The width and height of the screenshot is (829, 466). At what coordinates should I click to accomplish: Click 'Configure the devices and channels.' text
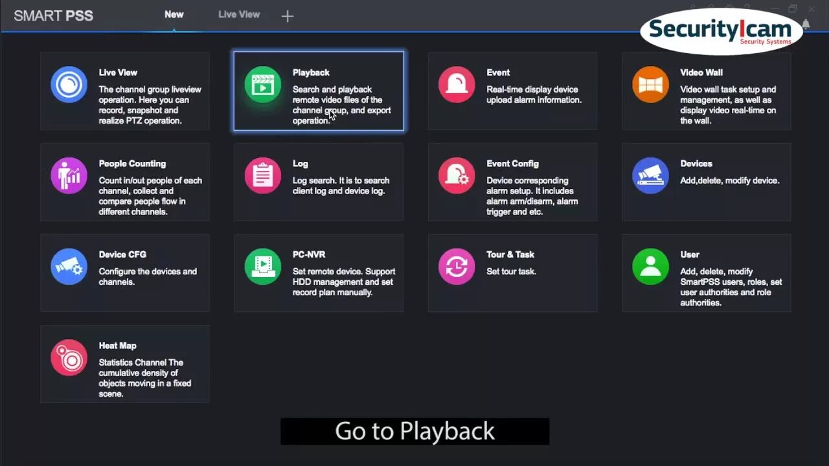pyautogui.click(x=148, y=276)
